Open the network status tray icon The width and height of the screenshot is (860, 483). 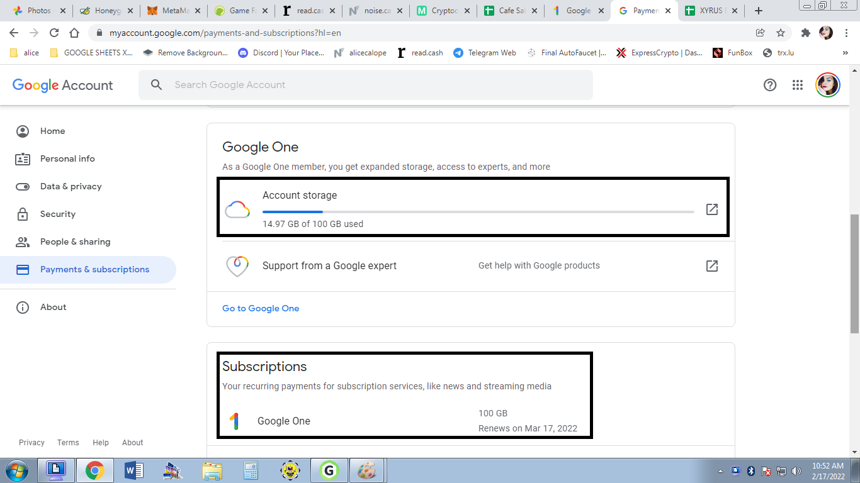781,471
